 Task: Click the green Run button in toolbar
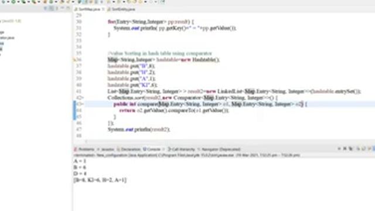pos(13,2)
